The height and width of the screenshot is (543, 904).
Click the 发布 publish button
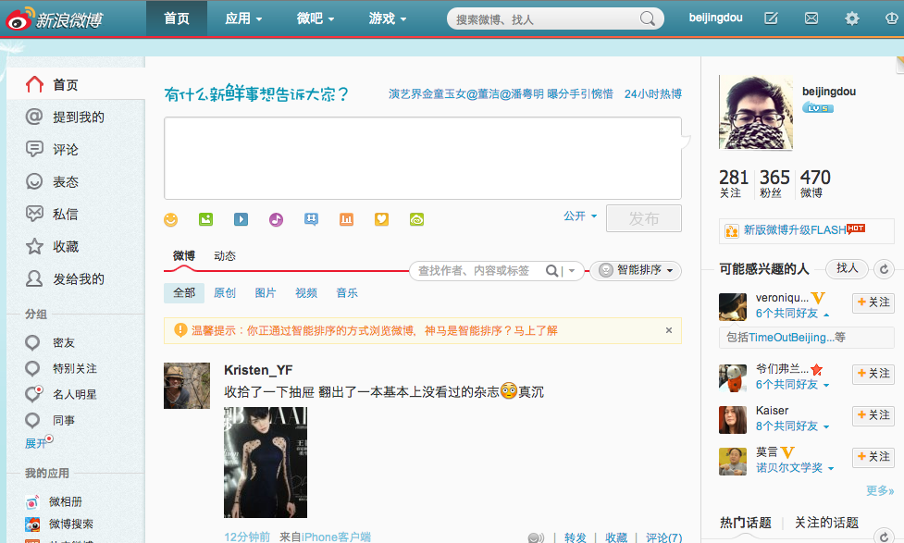point(643,218)
